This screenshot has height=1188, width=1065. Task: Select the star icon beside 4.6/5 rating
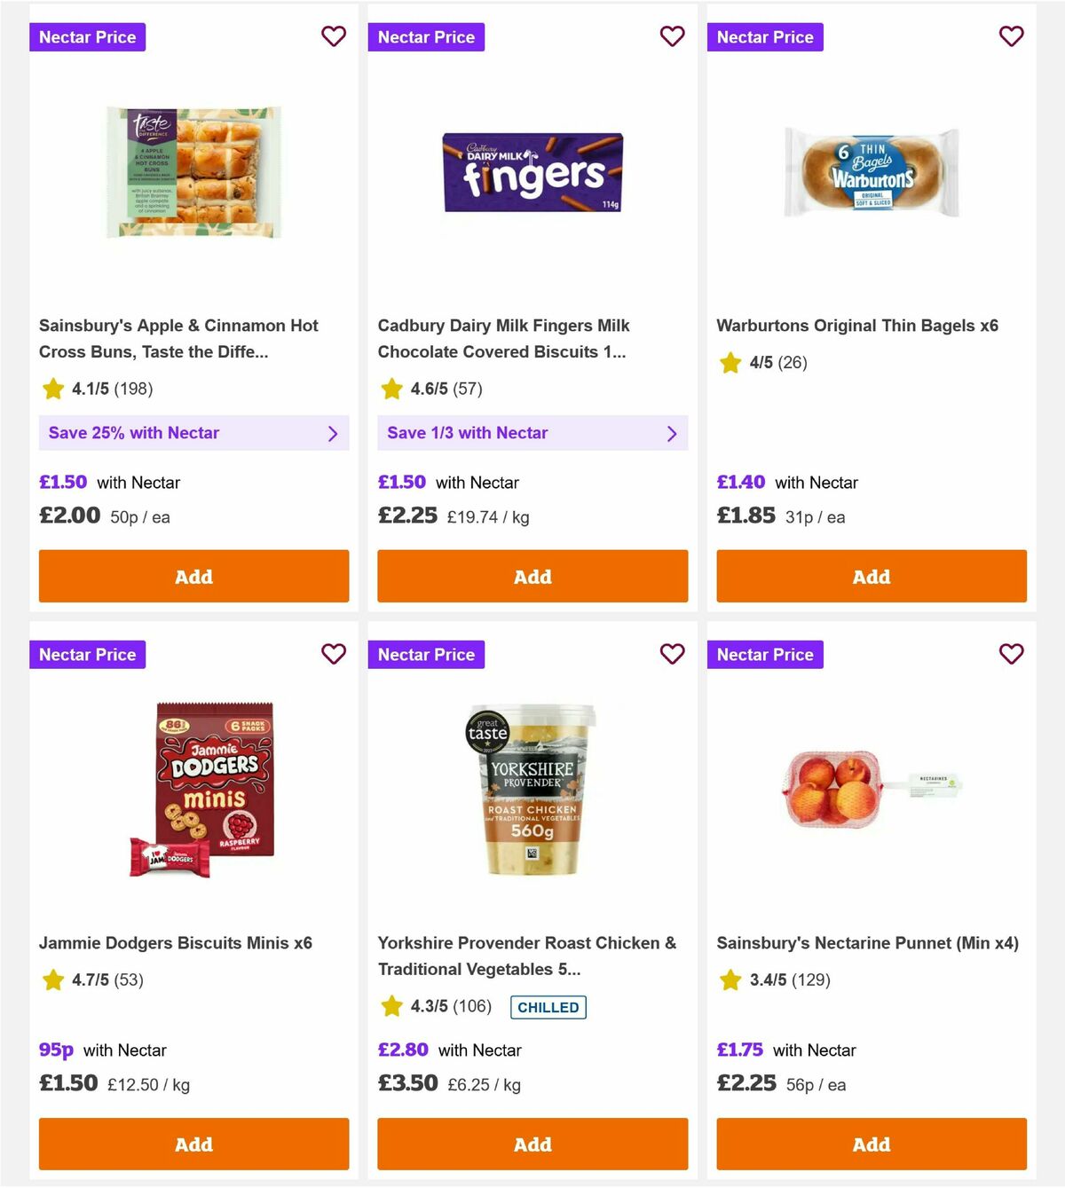pos(390,388)
